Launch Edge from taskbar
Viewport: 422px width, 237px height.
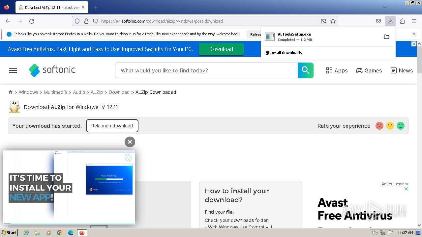point(71,233)
